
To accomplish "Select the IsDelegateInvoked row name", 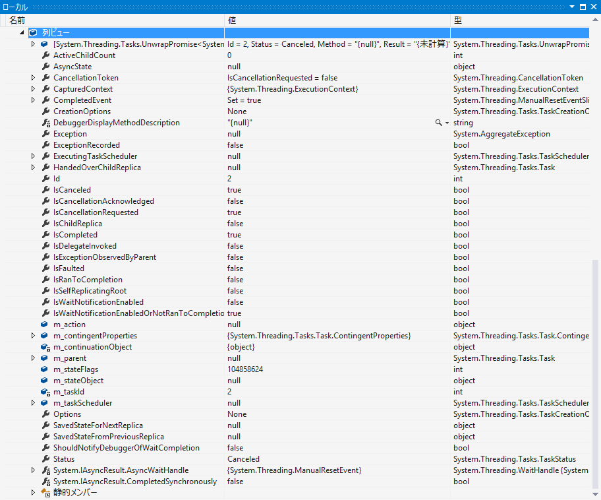I will click(85, 246).
